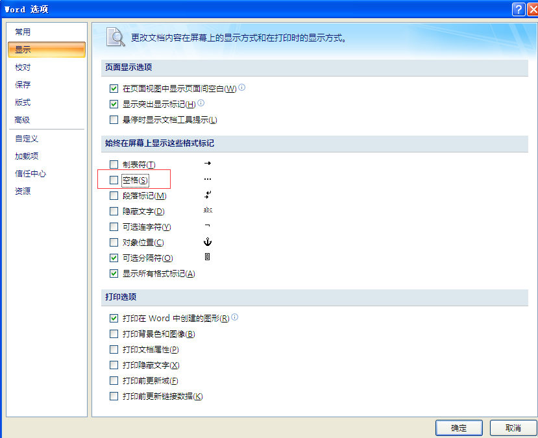538x438 pixels.
Task: Uncheck 显示所有格式标记(A) option
Action: 114,274
